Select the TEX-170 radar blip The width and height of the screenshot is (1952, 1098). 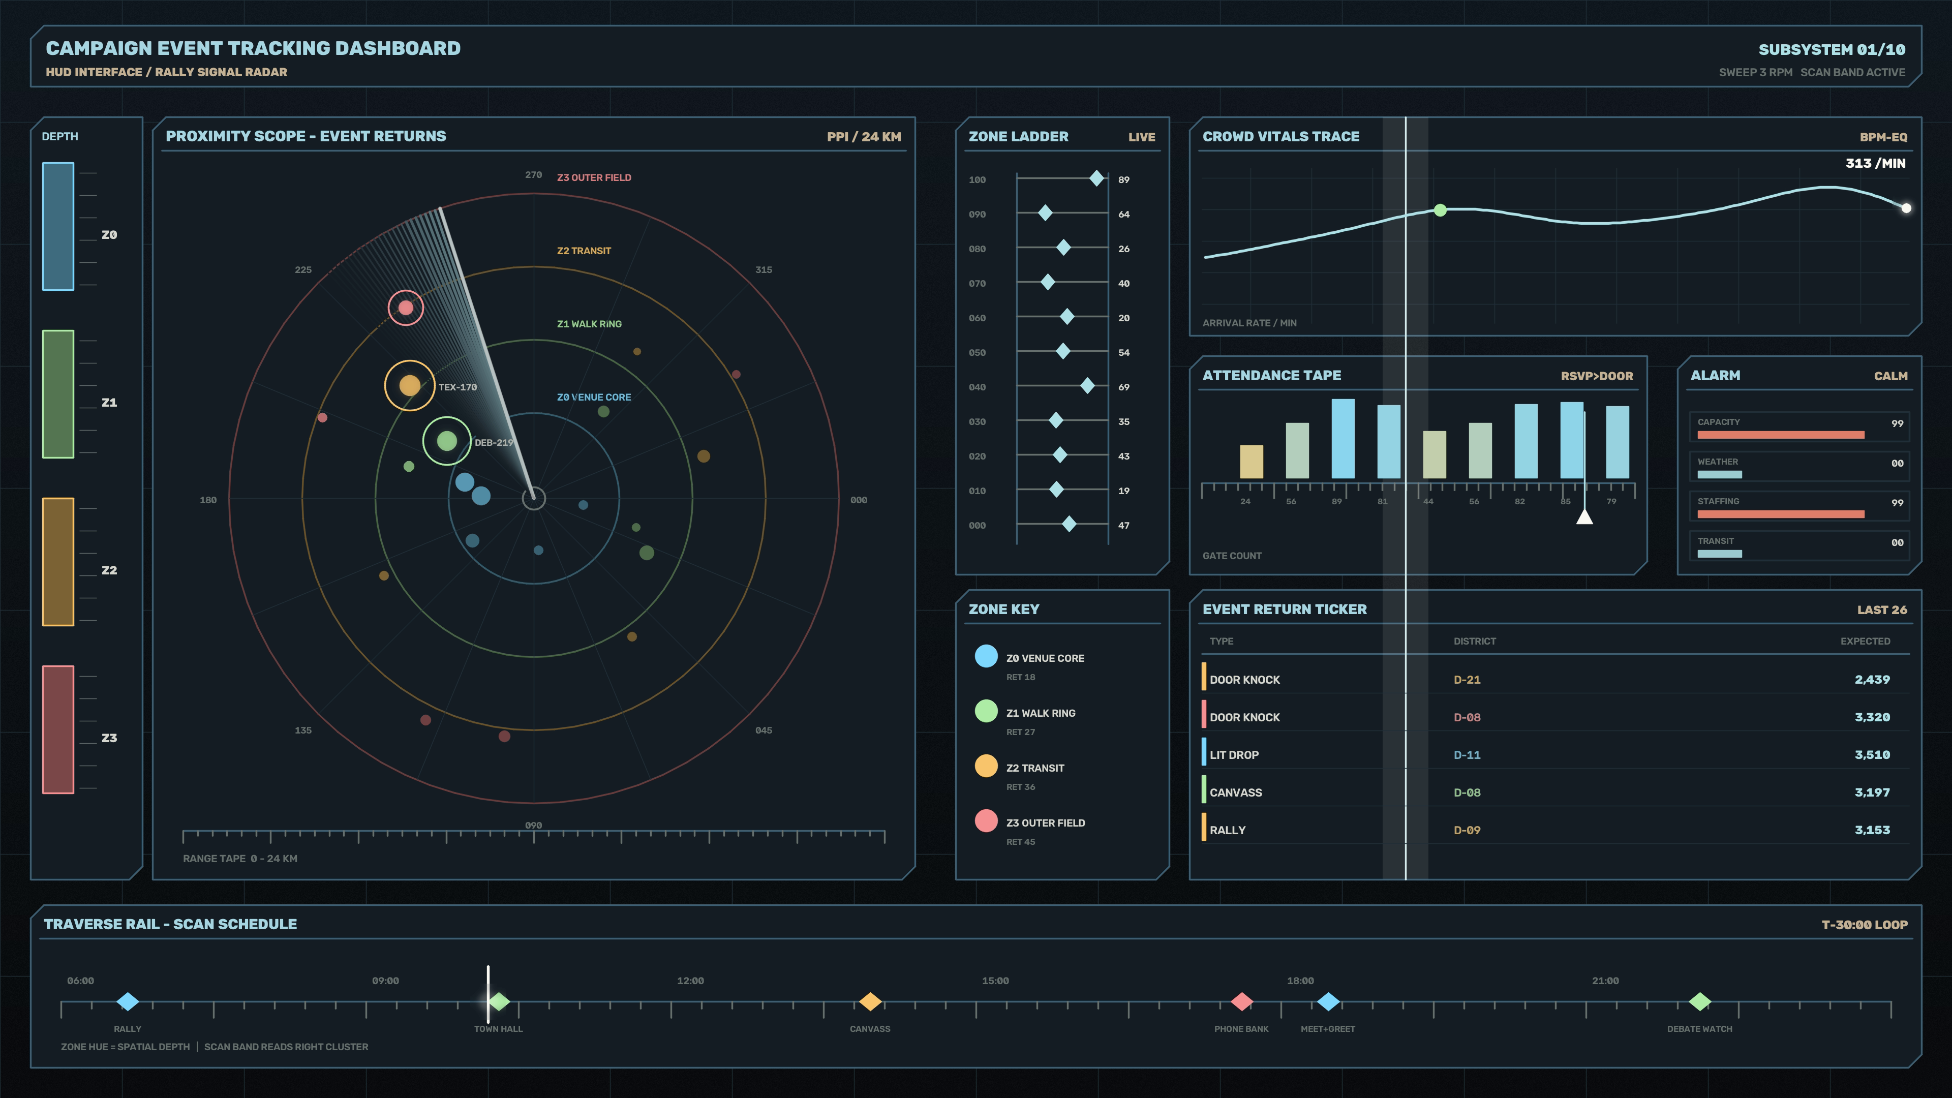click(409, 386)
